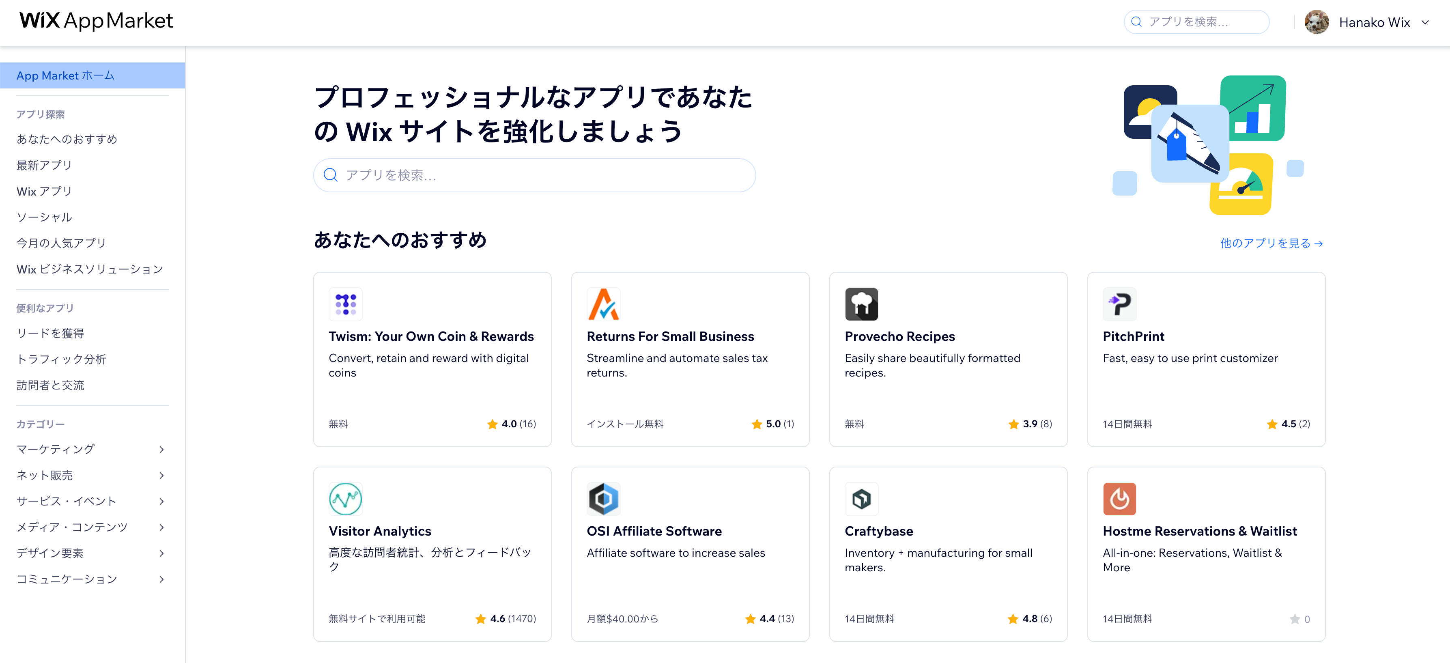Click the インストール無料 label
The height and width of the screenshot is (663, 1450).
click(625, 424)
